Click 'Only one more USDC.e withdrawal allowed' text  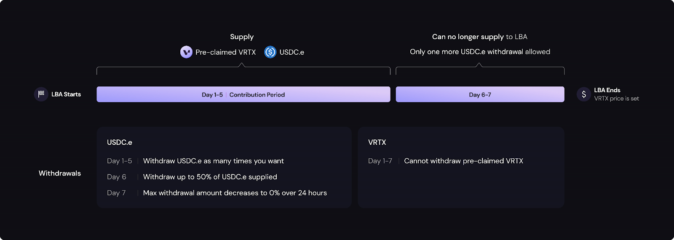tap(480, 52)
